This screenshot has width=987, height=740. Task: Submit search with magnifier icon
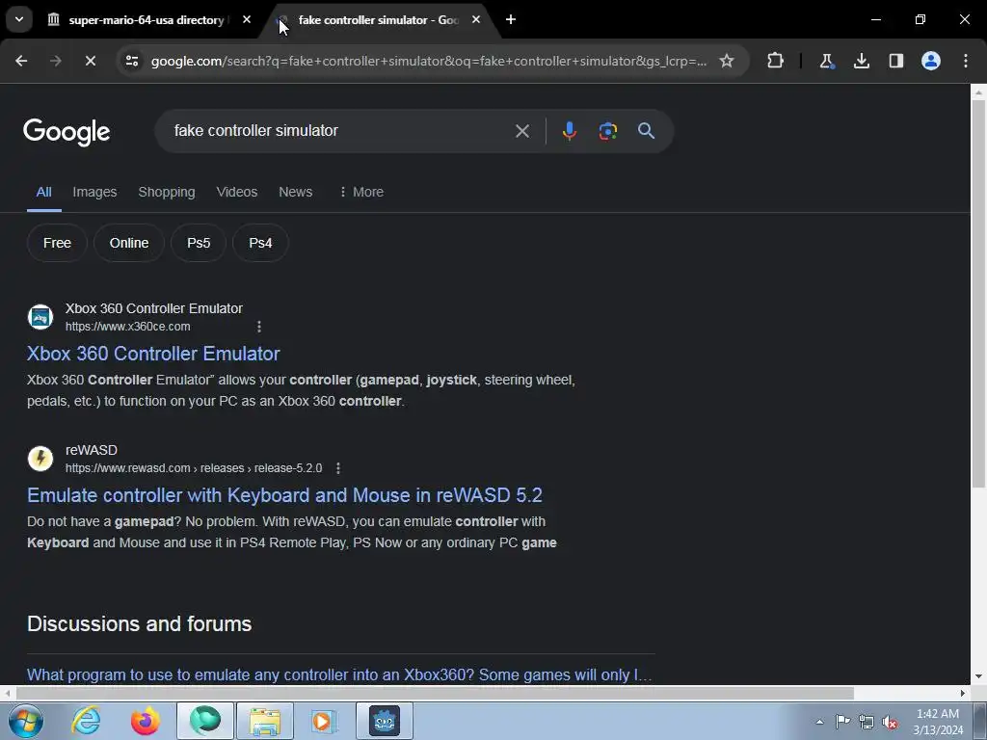pyautogui.click(x=646, y=131)
